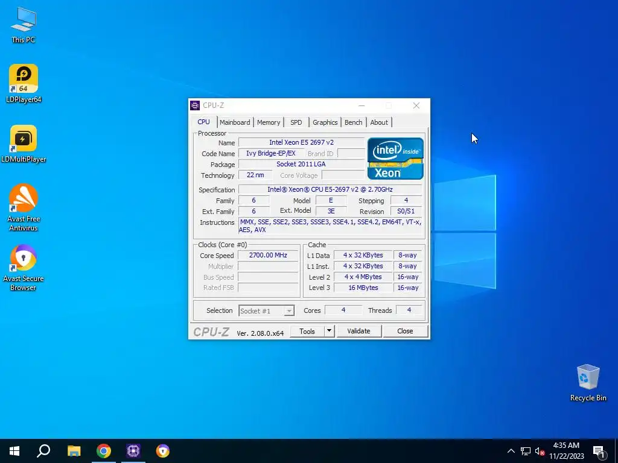Select CPU-Z taskbar icon
Screen dimensions: 618x463
(133, 451)
